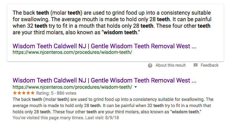The image size is (231, 123).
Task: Click "You've visited this page many times" text
Action: [48, 118]
